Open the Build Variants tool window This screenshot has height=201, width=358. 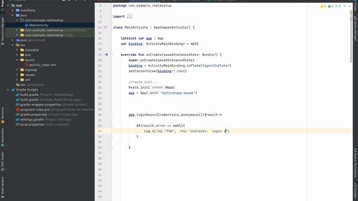tap(2, 188)
